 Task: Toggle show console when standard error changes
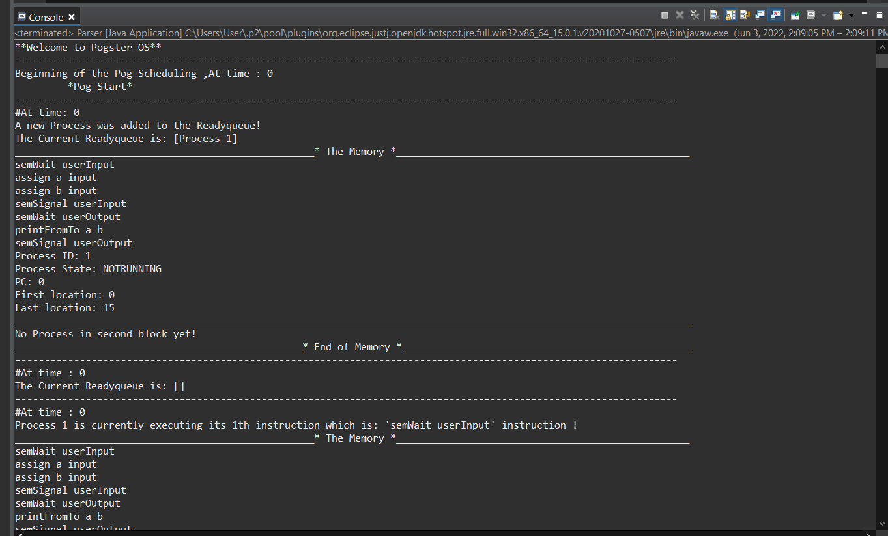[x=775, y=15]
